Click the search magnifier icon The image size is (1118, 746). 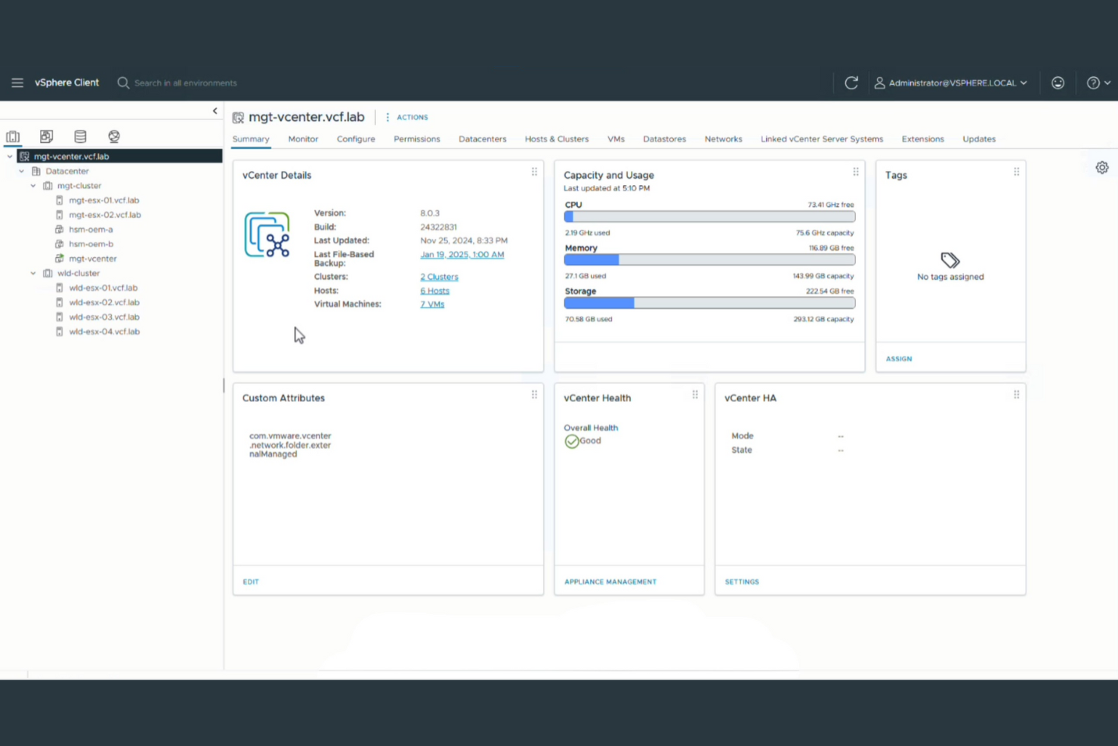123,82
